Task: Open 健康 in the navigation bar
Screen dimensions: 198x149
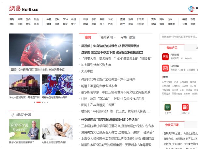Action: click(154, 24)
